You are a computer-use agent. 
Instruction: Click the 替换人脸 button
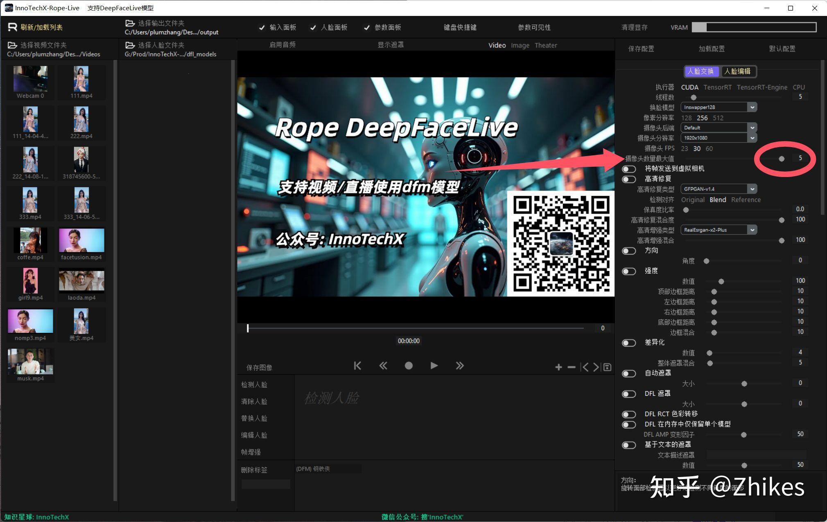coord(254,418)
